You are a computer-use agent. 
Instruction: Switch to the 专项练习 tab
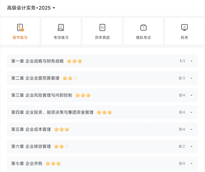tap(61, 38)
